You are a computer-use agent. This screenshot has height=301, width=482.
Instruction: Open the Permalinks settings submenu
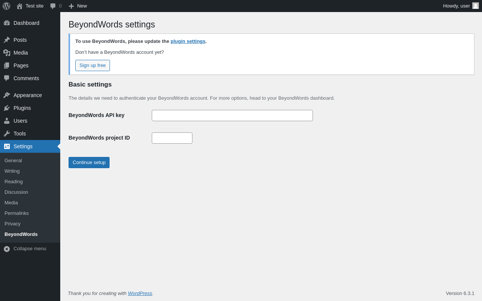[17, 213]
